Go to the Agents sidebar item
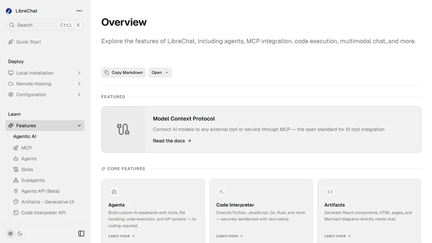432x243 pixels. coord(48,159)
